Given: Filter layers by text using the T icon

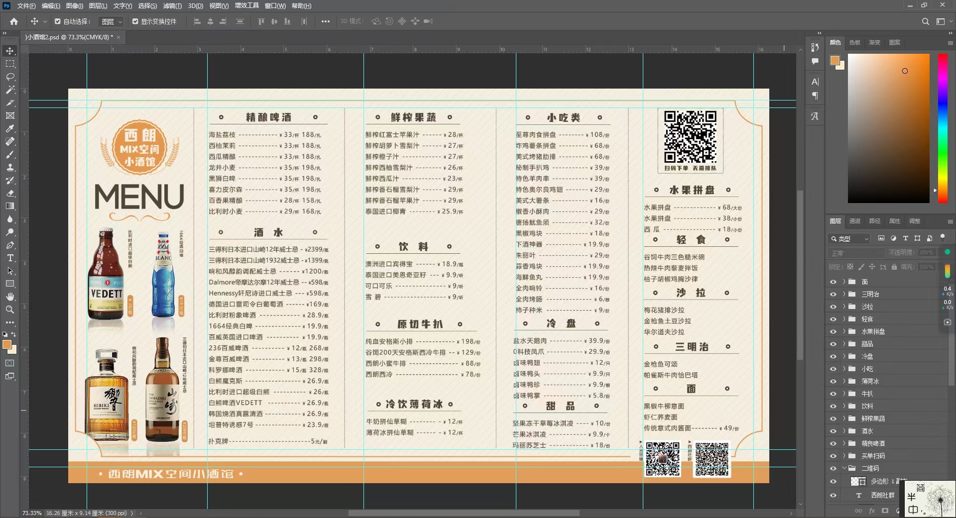Looking at the screenshot, I should [906, 239].
